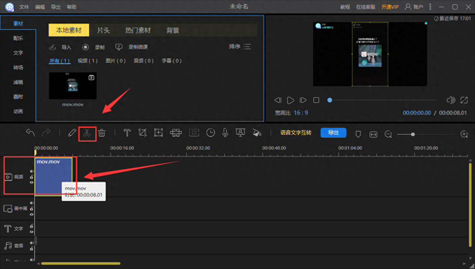This screenshot has width=475, height=269.
Task: Open the 动画 sidebar section
Action: [18, 112]
